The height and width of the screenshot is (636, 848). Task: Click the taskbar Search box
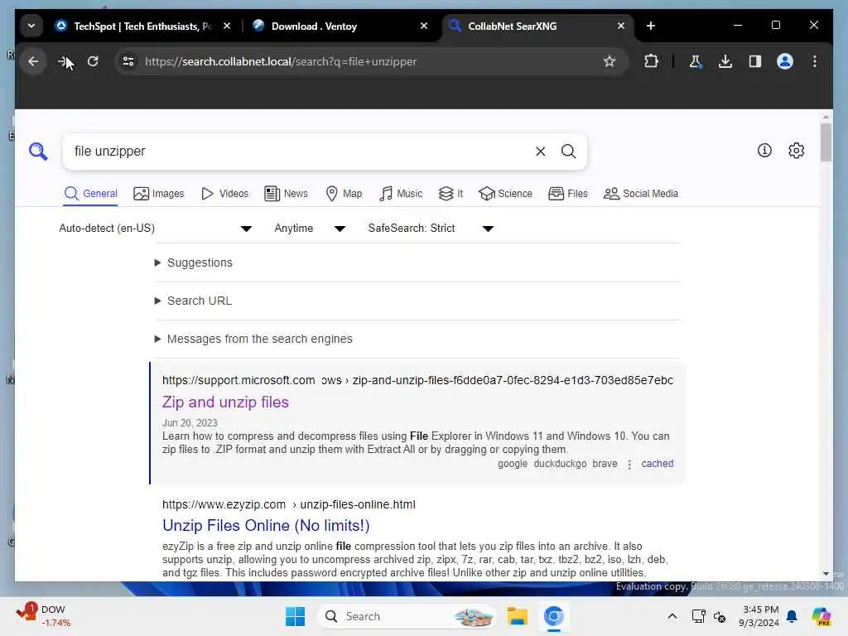(x=407, y=616)
